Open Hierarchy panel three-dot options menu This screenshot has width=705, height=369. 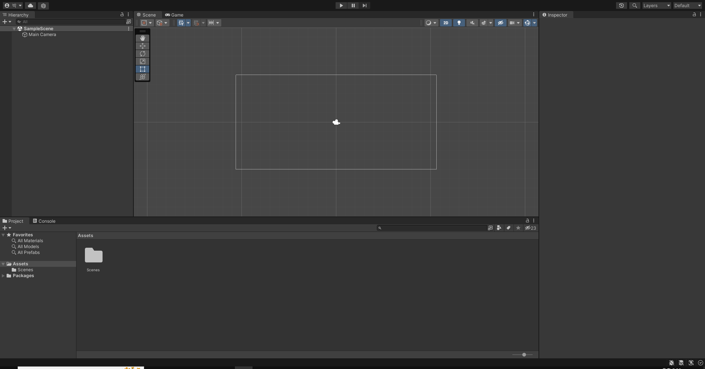[x=128, y=15]
